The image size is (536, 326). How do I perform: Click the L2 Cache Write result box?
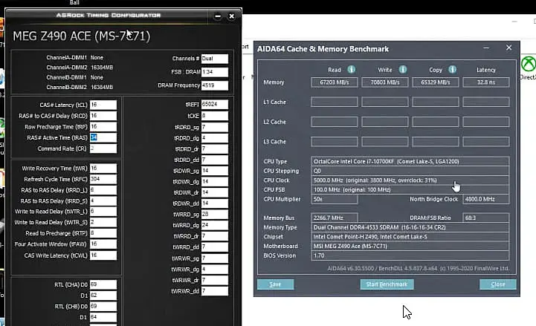[385, 122]
